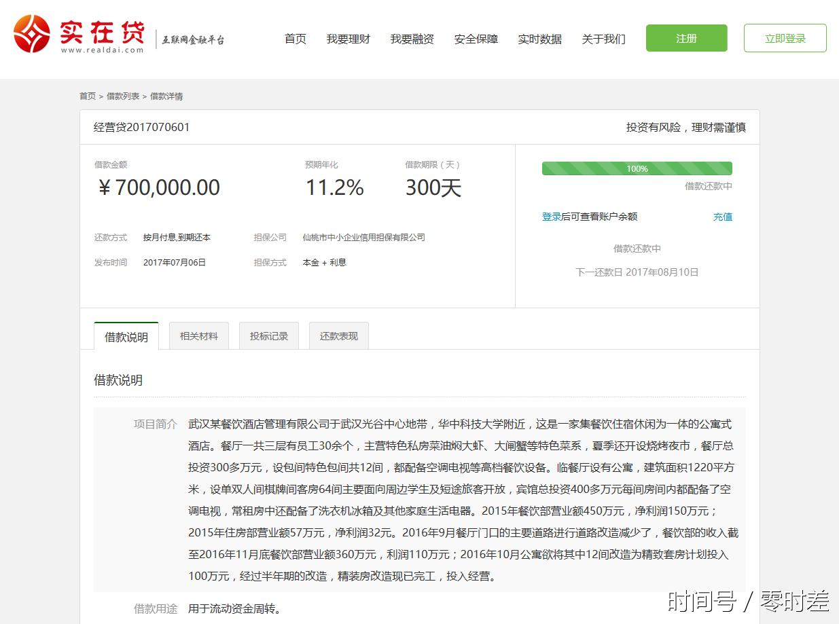The width and height of the screenshot is (839, 624).
Task: Click the 借款详情 breadcrumb item
Action: point(166,96)
